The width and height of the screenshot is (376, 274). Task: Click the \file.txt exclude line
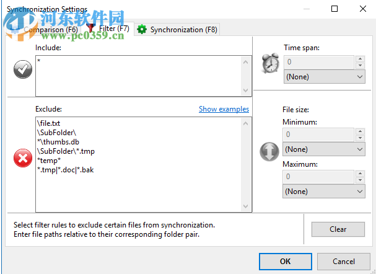(49, 123)
